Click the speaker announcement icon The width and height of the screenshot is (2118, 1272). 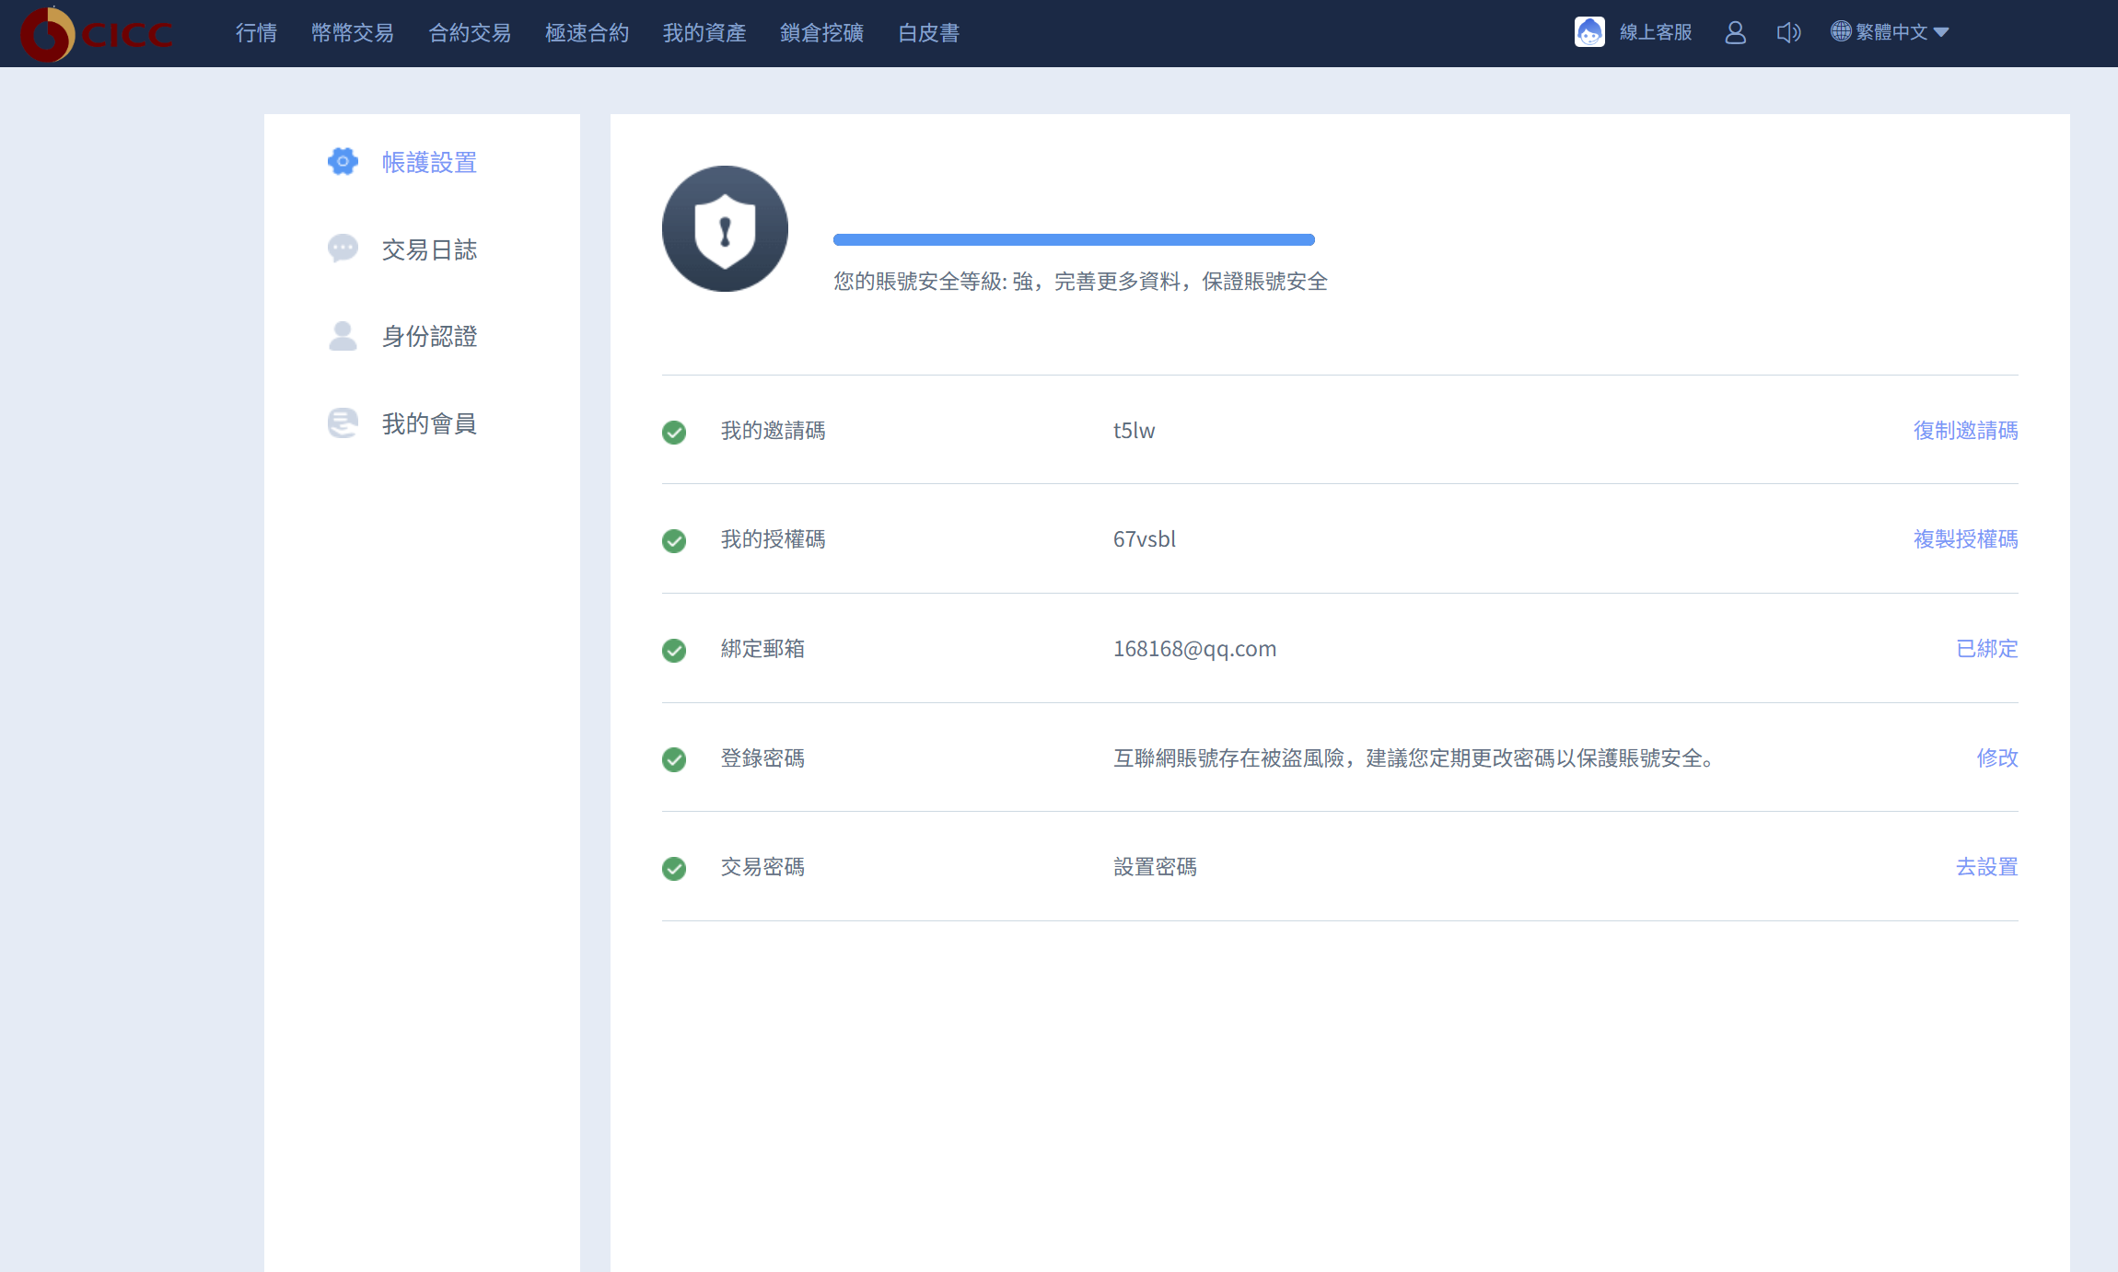tap(1787, 33)
